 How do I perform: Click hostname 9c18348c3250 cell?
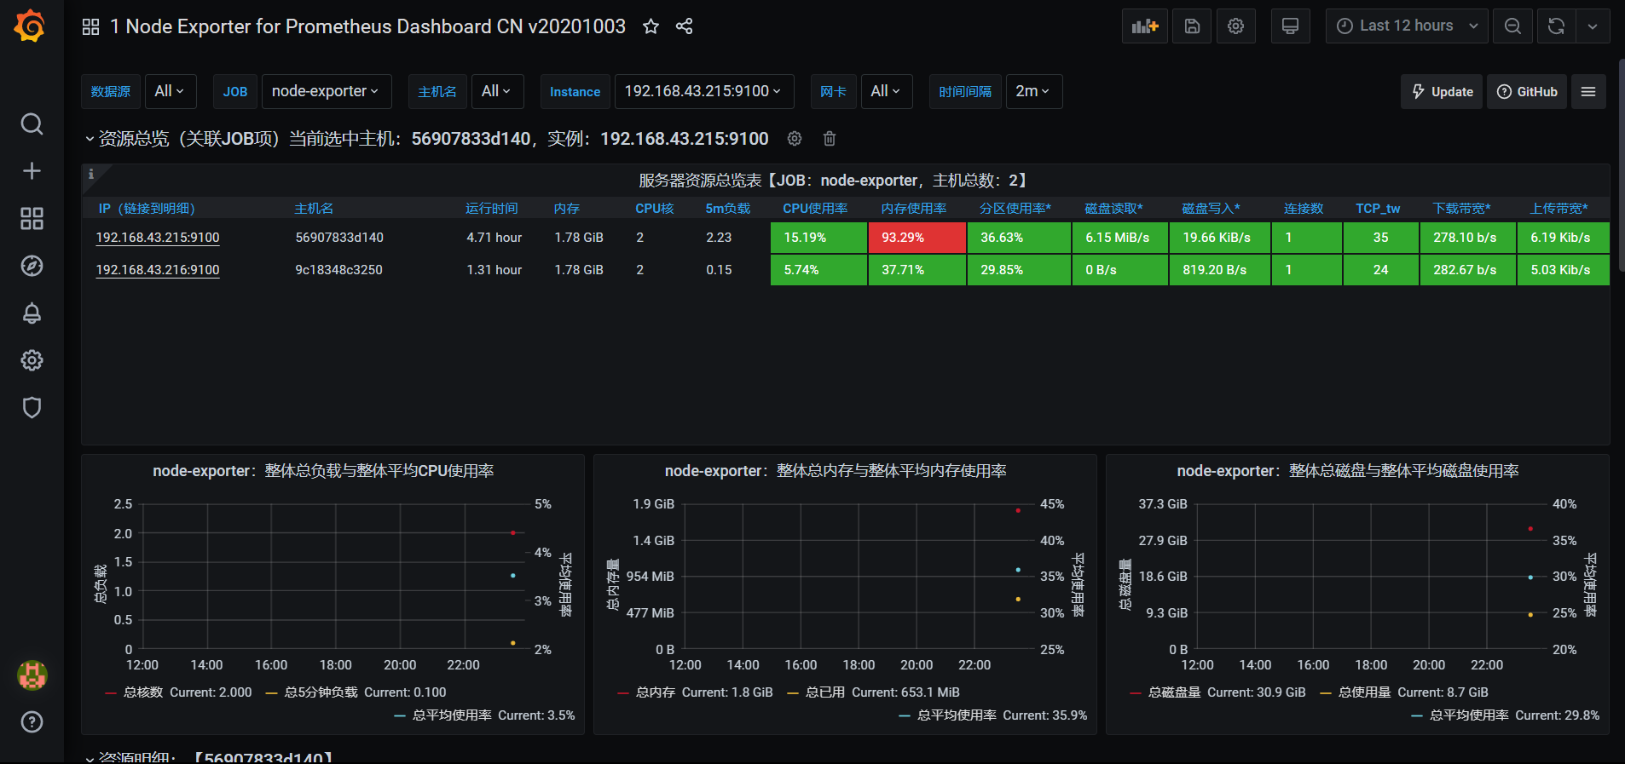click(338, 270)
